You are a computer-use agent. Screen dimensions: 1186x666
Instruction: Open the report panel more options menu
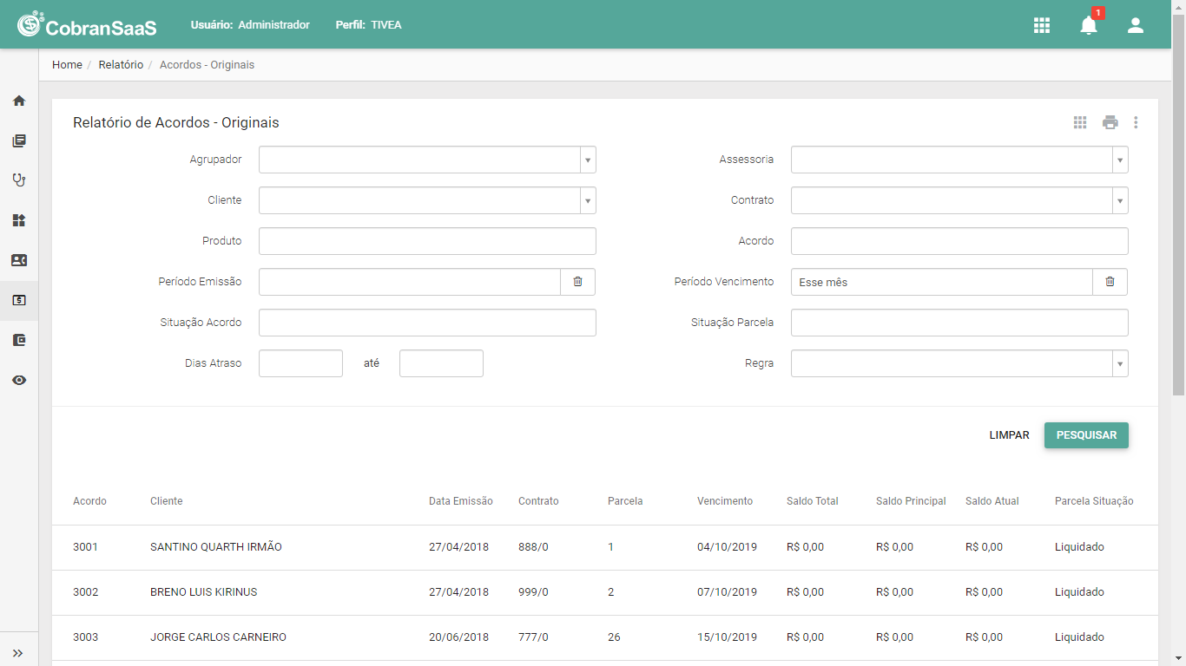[x=1136, y=122]
